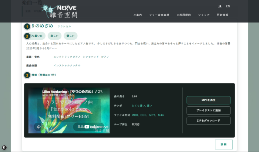259x152 pixels.
Task: Select the 寂しい mood tag
Action: click(x=54, y=36)
